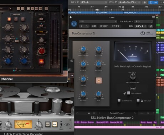Click the A/B swap arrows icon in footer
The width and height of the screenshot is (164, 135).
coord(77,113)
